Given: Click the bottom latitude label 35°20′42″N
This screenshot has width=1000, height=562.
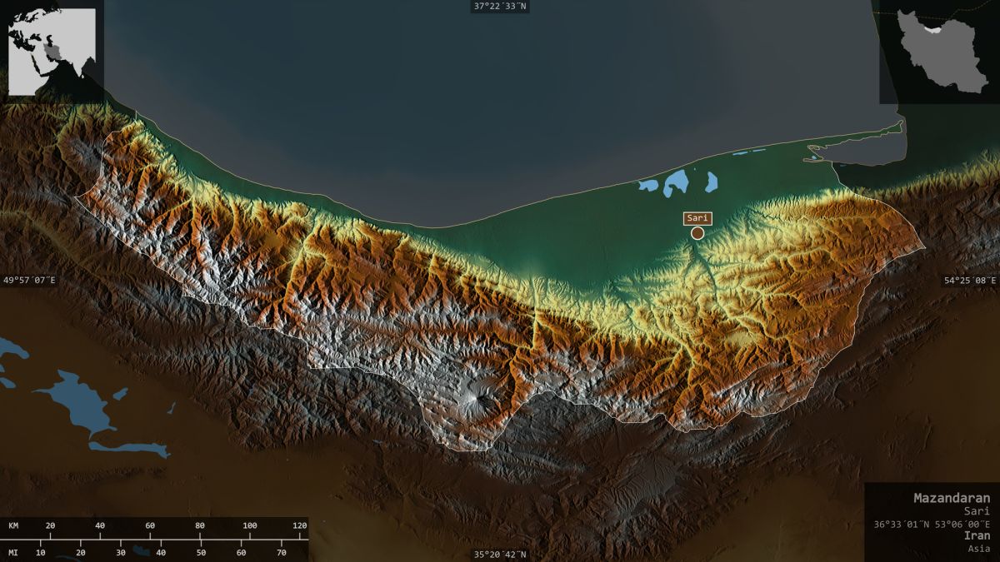Looking at the screenshot, I should click(500, 555).
